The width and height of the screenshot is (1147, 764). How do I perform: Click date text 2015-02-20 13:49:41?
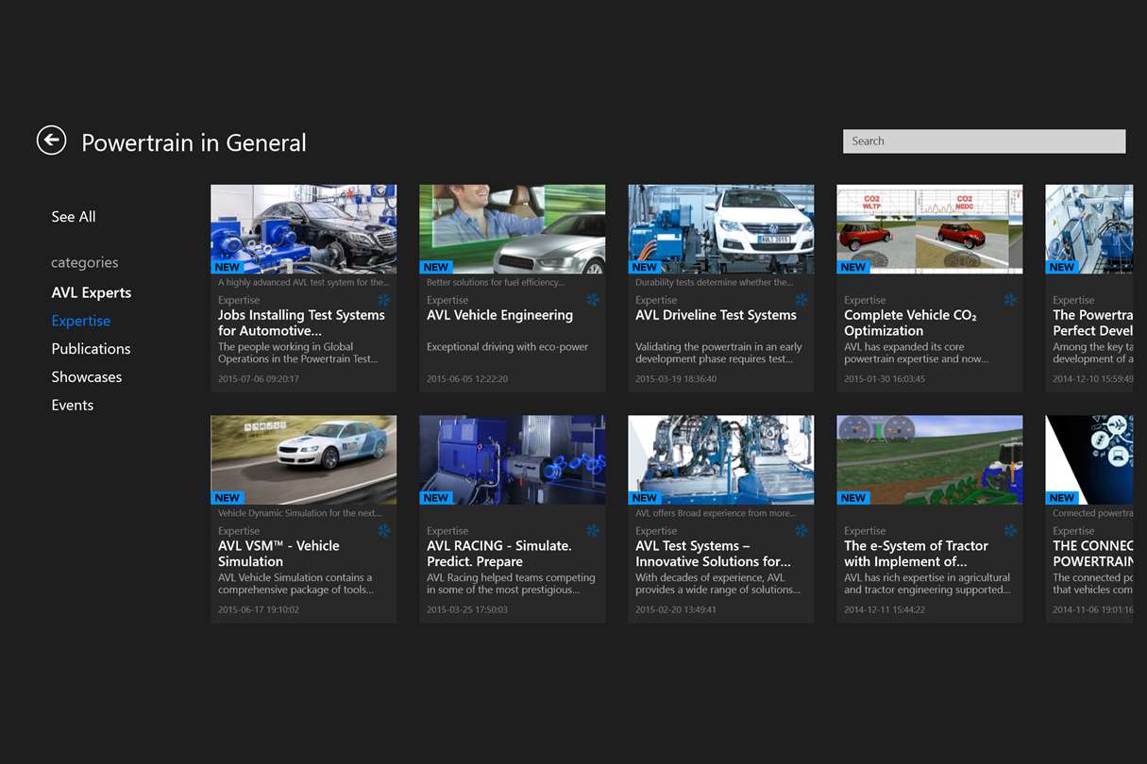coord(676,610)
